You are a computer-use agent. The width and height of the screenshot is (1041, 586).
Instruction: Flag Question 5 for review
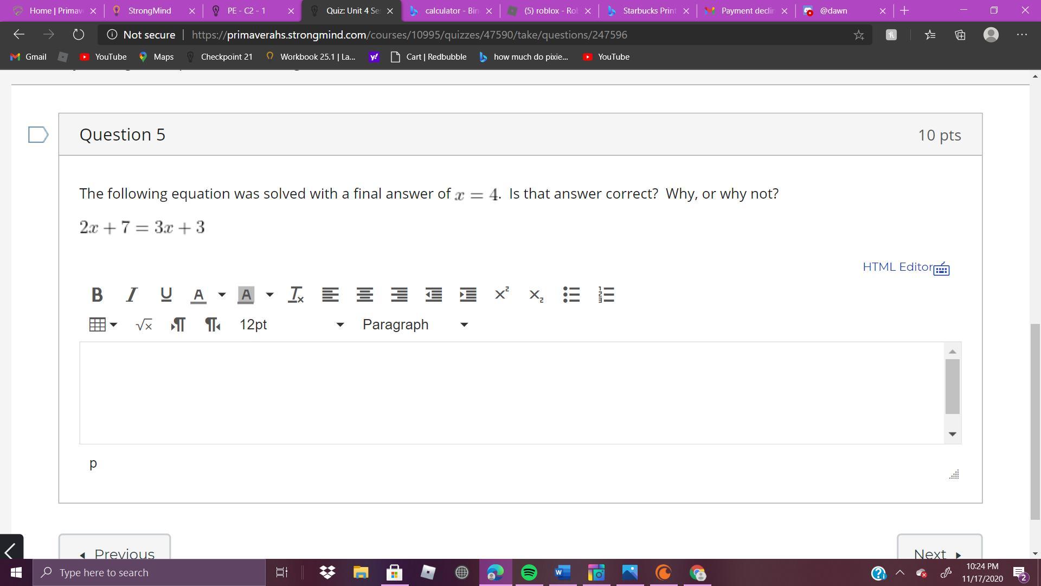[x=38, y=135]
